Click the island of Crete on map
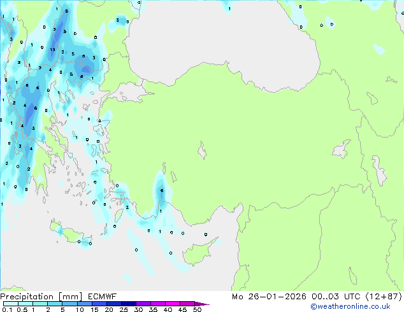 tap(69, 233)
